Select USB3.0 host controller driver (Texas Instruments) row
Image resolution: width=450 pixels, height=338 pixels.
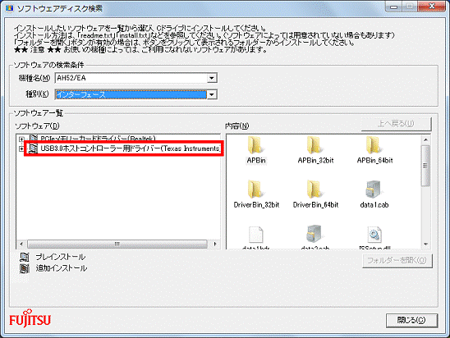tap(124, 148)
